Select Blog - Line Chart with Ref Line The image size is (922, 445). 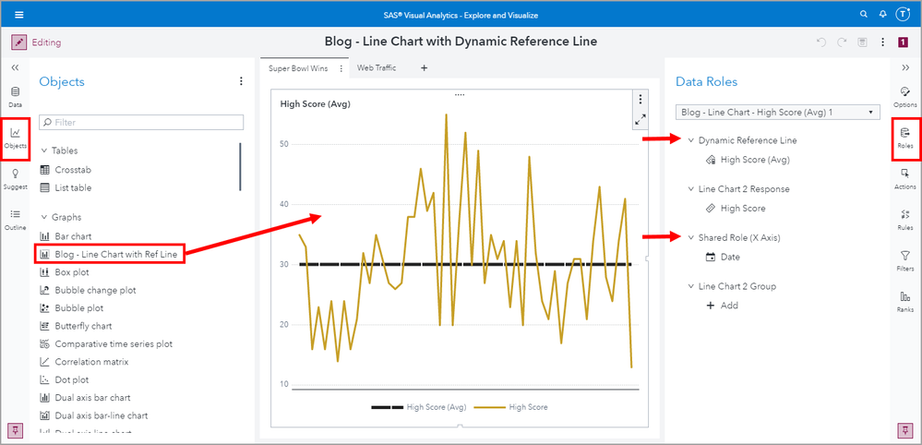point(110,255)
